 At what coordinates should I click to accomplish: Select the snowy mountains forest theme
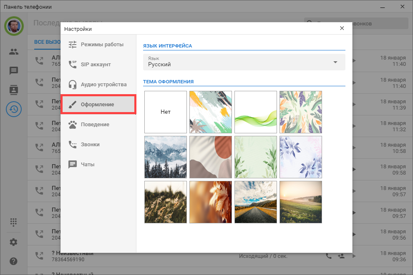tap(166, 157)
